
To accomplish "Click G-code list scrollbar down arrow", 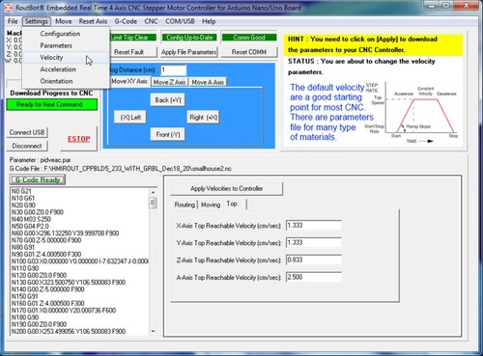I will (x=153, y=331).
